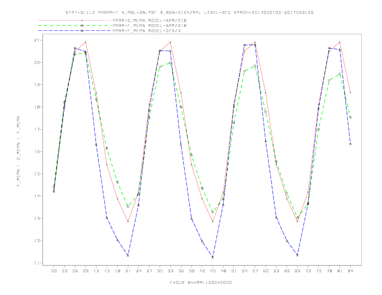Click x-axis forecast hour label 42
Image resolution: width=382 pixels, height=295 pixels.
click(202, 271)
